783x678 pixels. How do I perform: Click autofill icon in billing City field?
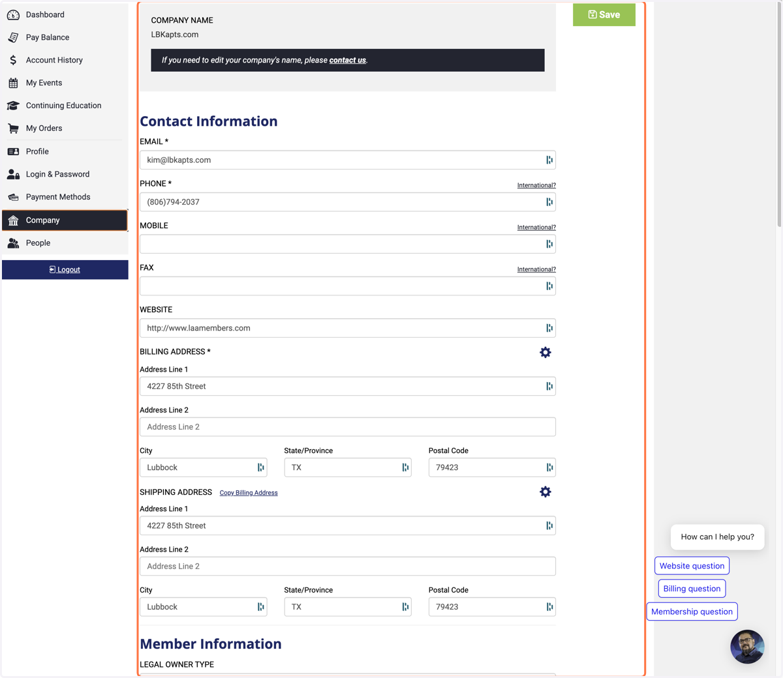[260, 467]
